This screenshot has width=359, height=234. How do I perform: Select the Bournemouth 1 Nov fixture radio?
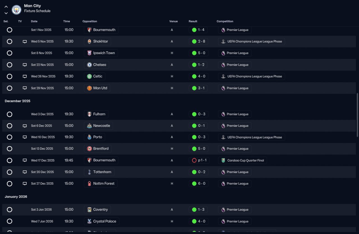[10, 30]
